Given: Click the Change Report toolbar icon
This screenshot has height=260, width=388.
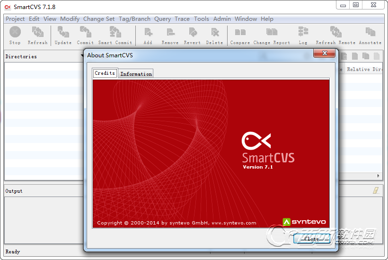Looking at the screenshot, I should 272,32.
